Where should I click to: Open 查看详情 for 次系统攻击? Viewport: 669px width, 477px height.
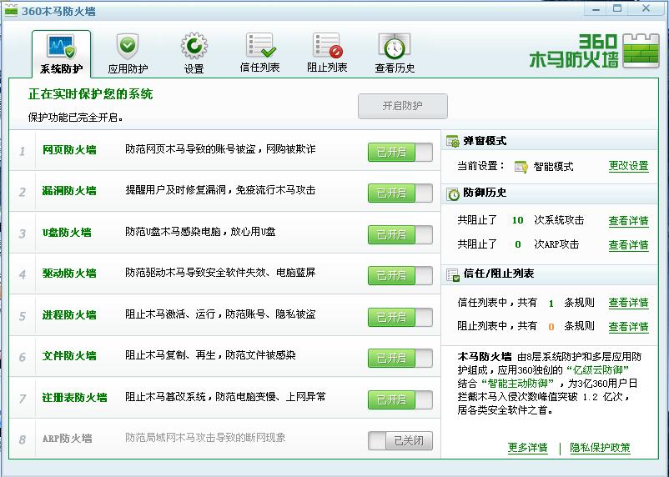pos(628,221)
